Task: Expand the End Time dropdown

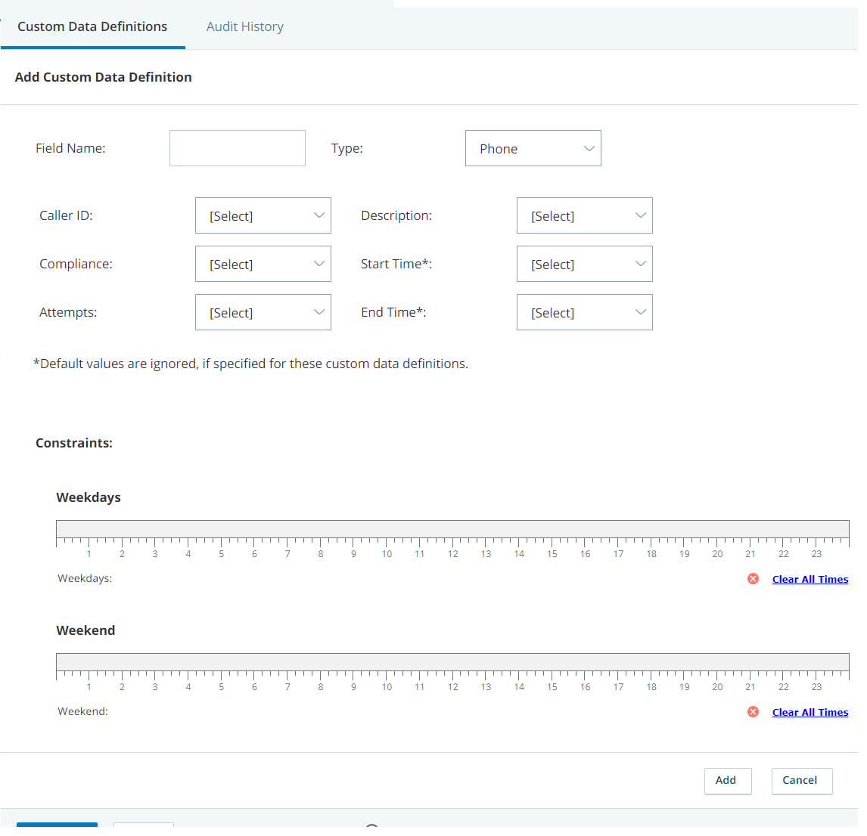Action: point(585,312)
